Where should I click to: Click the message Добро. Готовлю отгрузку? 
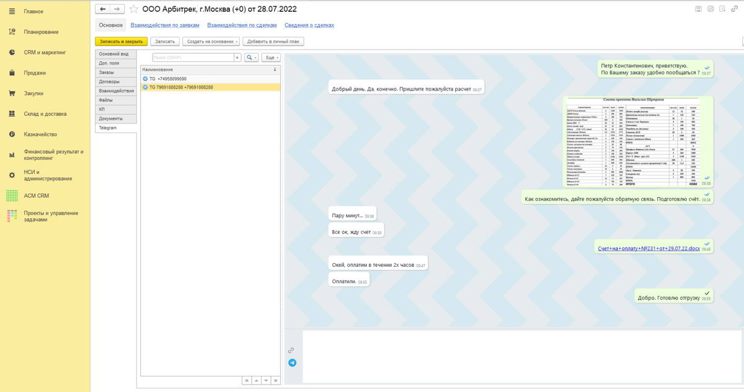point(675,296)
